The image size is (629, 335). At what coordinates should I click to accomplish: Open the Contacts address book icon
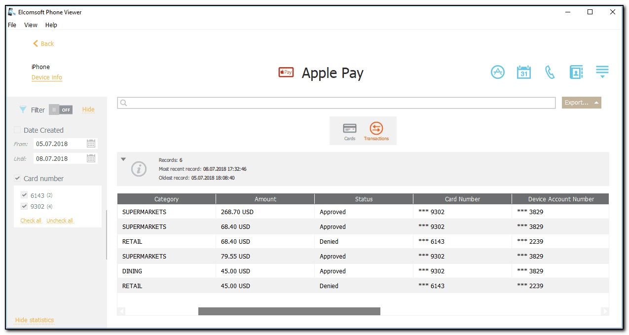pyautogui.click(x=576, y=72)
